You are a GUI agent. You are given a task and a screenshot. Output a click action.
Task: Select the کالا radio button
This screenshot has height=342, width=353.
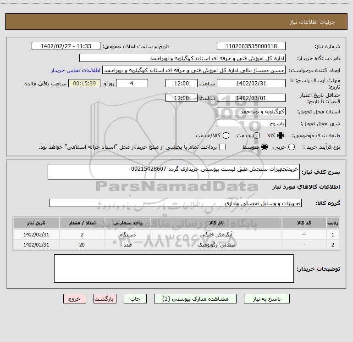pos(281,135)
